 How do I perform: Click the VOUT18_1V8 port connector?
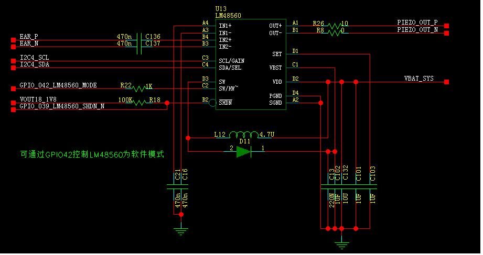coord(13,103)
